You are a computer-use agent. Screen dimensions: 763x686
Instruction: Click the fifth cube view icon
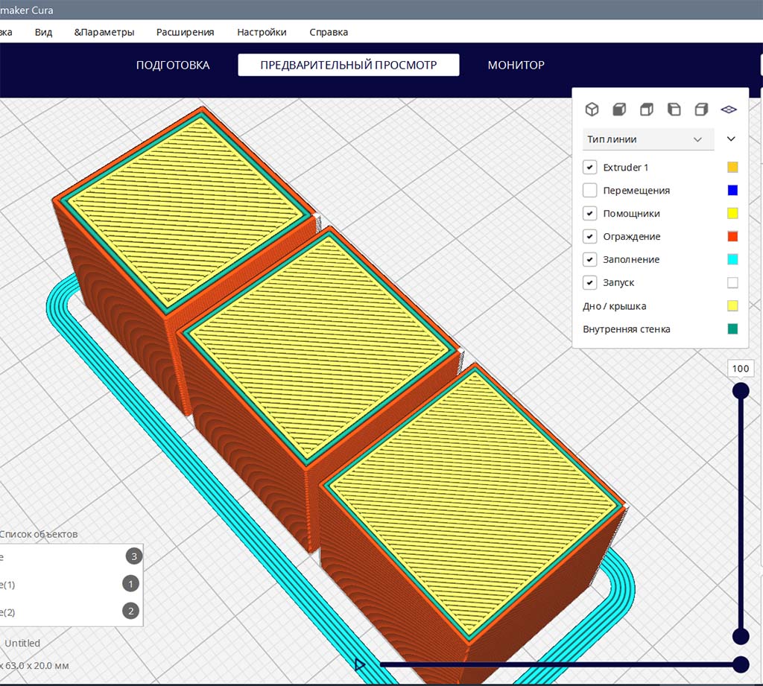click(701, 109)
